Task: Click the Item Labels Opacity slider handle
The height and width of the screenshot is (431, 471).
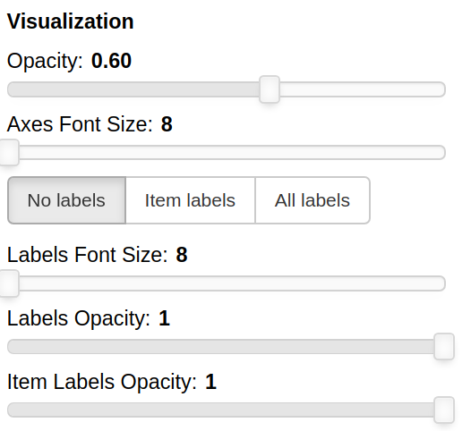Action: coord(444,410)
